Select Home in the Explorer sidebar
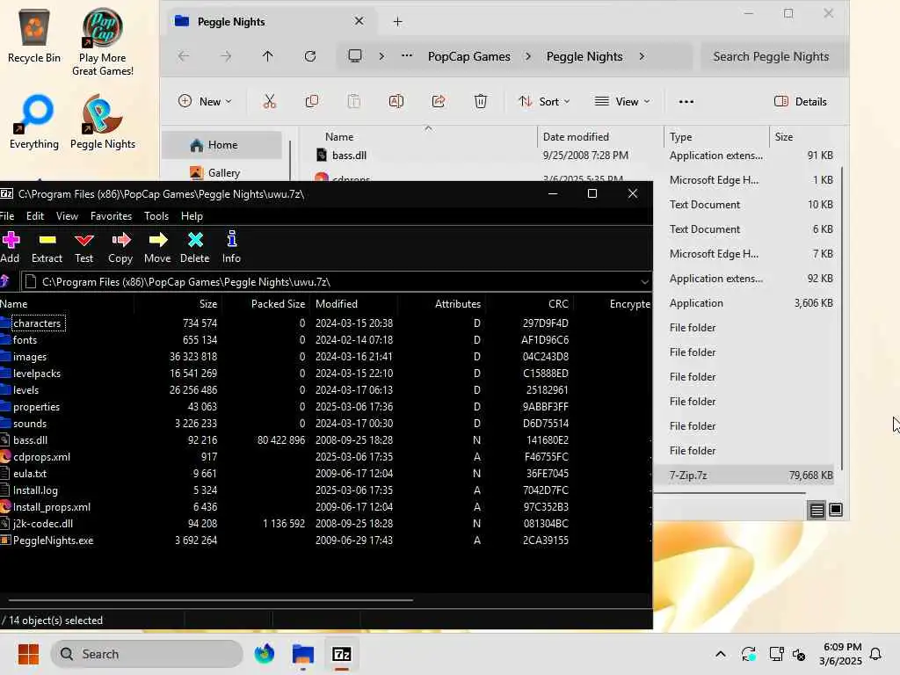 (221, 145)
